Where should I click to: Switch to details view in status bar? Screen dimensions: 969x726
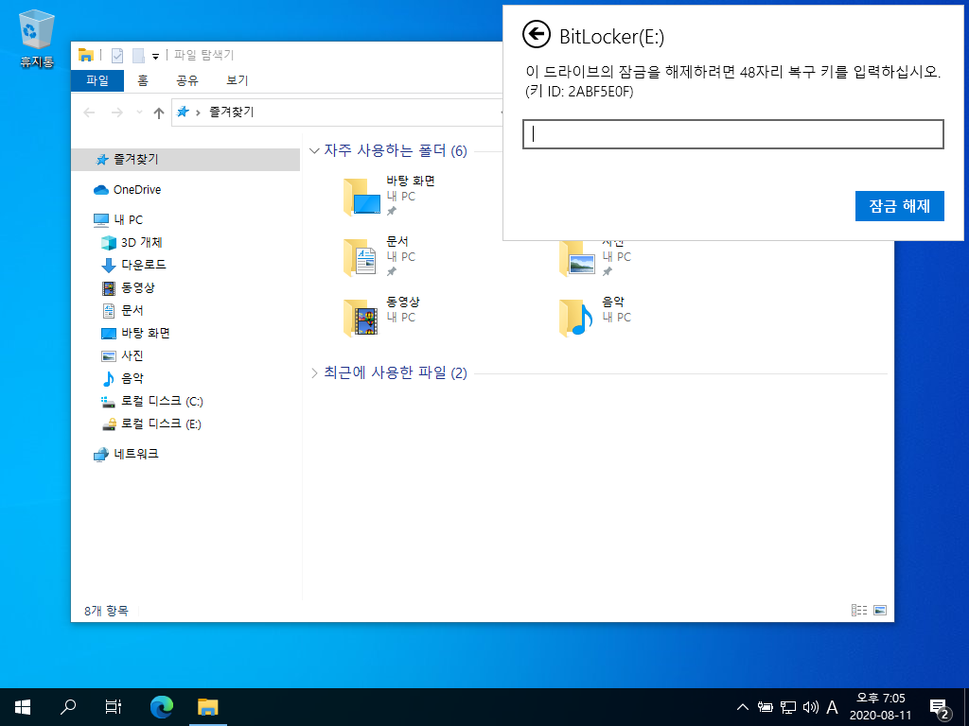(x=859, y=610)
